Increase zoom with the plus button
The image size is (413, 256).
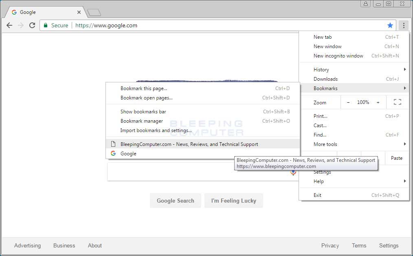click(x=378, y=102)
